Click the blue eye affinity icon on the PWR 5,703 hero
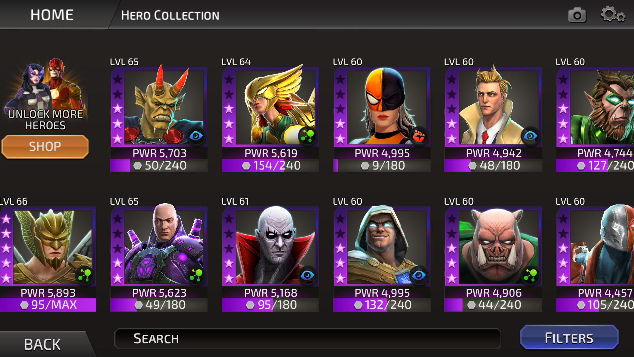Screen dimensions: 634x357 pyautogui.click(x=196, y=136)
